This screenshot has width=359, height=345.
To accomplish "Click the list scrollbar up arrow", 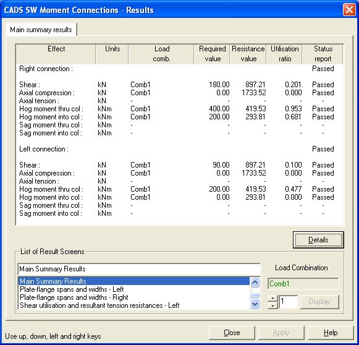I will pos(255,282).
